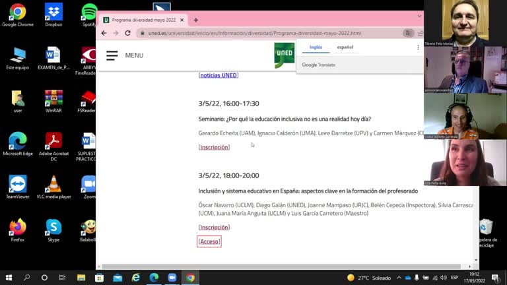507x285 pixels.
Task: Open the noticias UNED link
Action: click(219, 75)
